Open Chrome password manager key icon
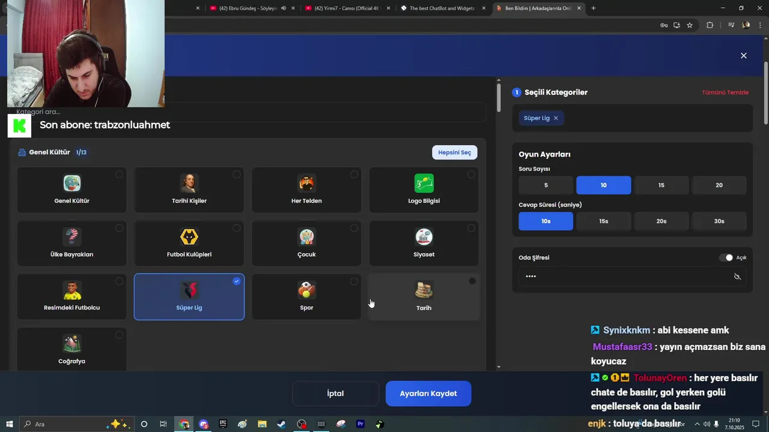This screenshot has height=432, width=769. (x=664, y=25)
